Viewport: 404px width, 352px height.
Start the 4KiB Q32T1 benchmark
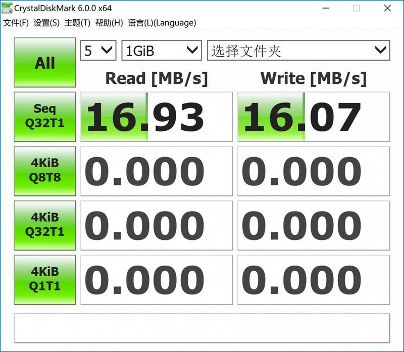(x=44, y=225)
